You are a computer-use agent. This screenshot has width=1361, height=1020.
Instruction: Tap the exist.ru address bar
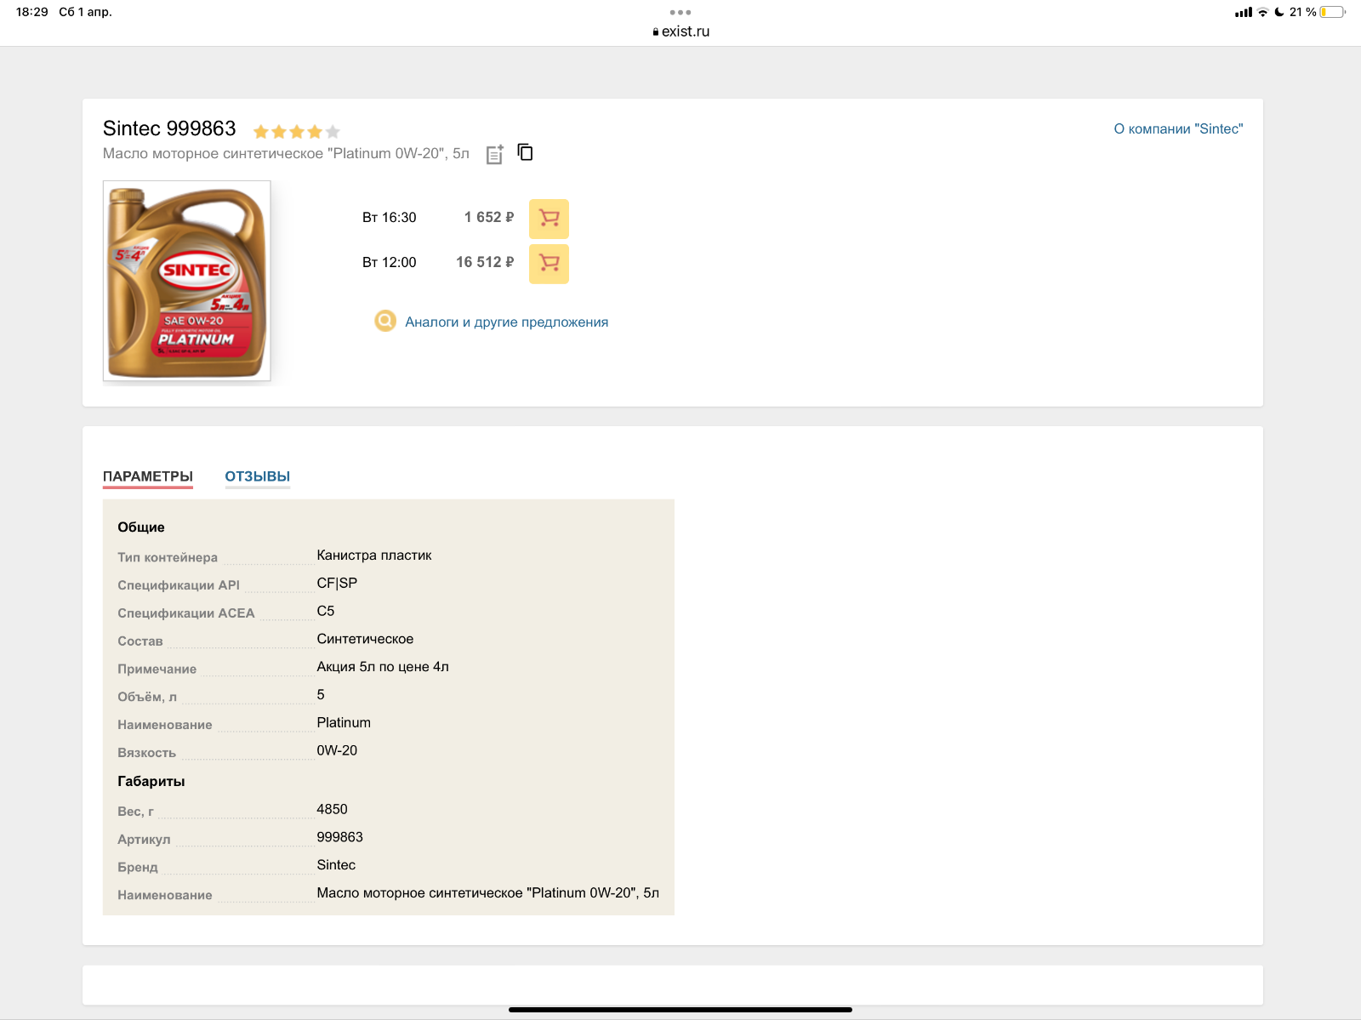[680, 31]
